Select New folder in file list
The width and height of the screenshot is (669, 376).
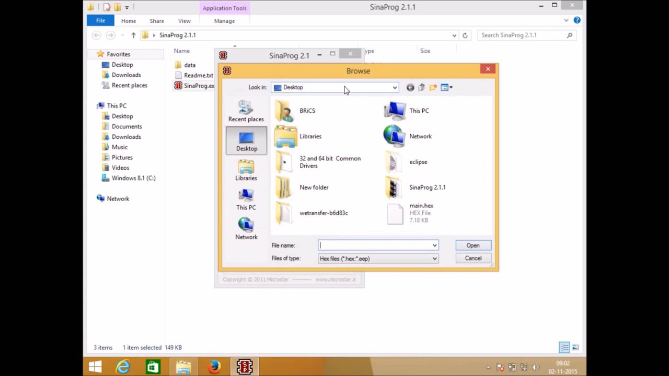tap(302, 187)
